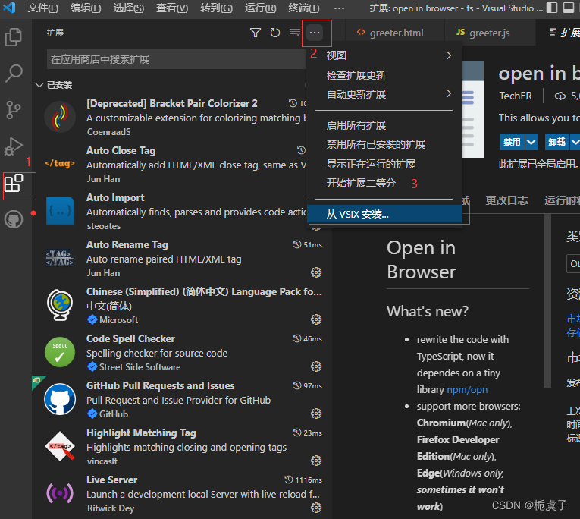Screen dimensions: 580x519
Task: Open the GitHub view in activity bar
Action: click(x=14, y=219)
